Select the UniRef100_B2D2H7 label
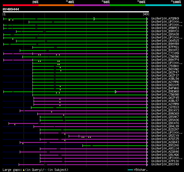This screenshot has width=184, height=172. coord(165,130)
